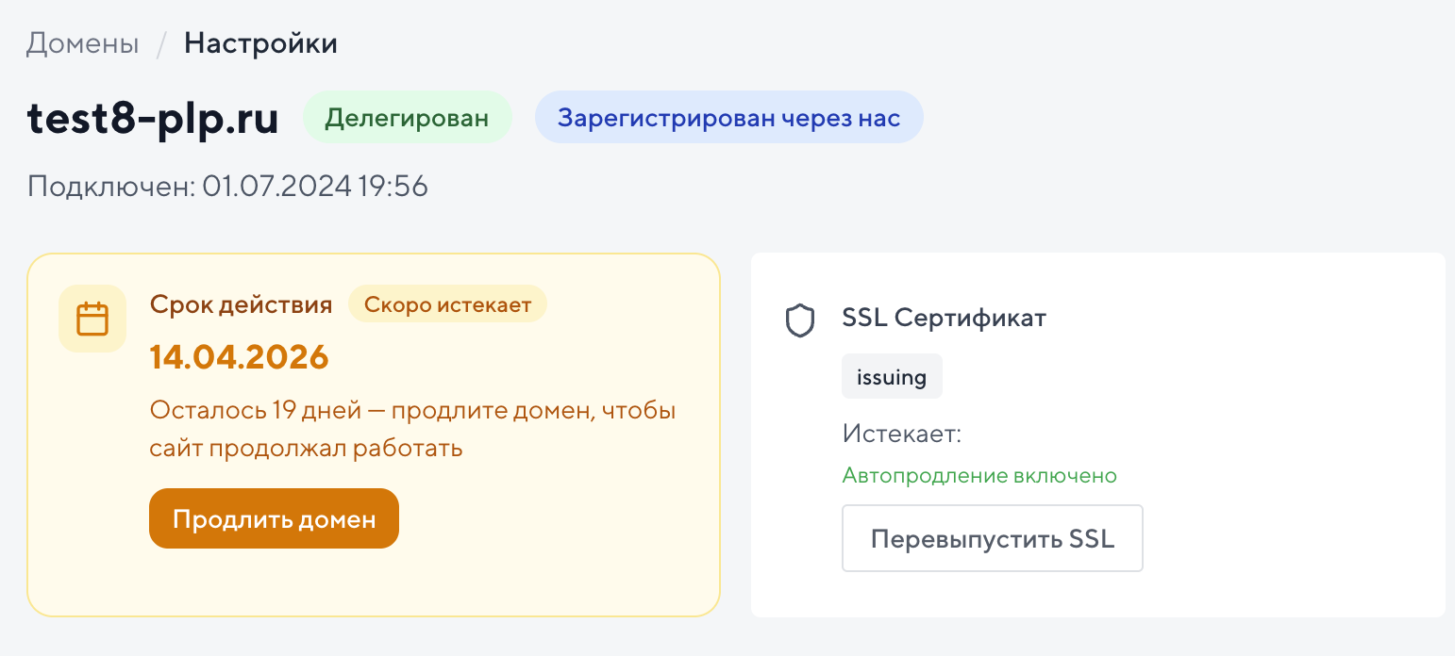Click the shield icon beside SSL Сертификат

tap(800, 320)
